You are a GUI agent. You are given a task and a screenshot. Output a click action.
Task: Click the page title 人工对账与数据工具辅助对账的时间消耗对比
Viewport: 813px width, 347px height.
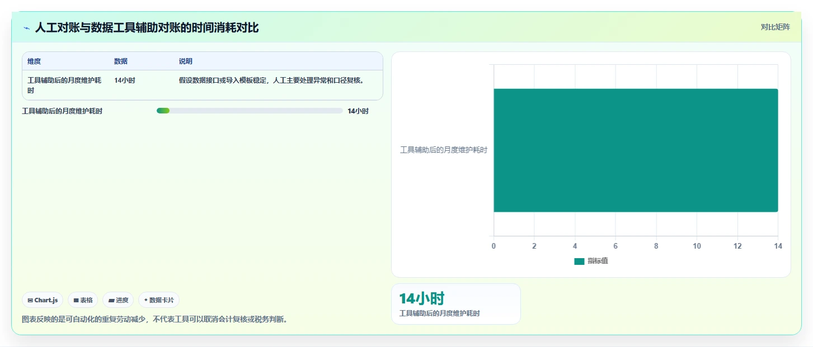[147, 28]
